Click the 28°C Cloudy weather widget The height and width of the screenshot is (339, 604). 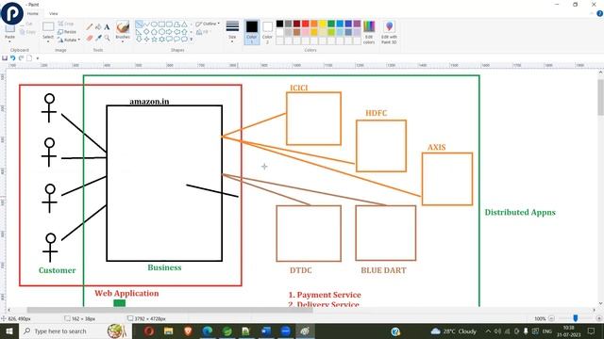[x=454, y=331]
